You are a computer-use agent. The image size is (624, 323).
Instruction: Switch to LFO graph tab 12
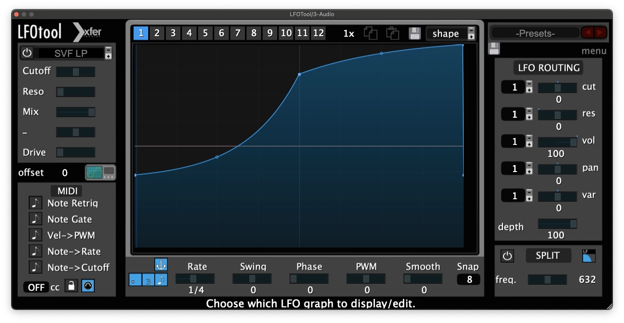318,33
